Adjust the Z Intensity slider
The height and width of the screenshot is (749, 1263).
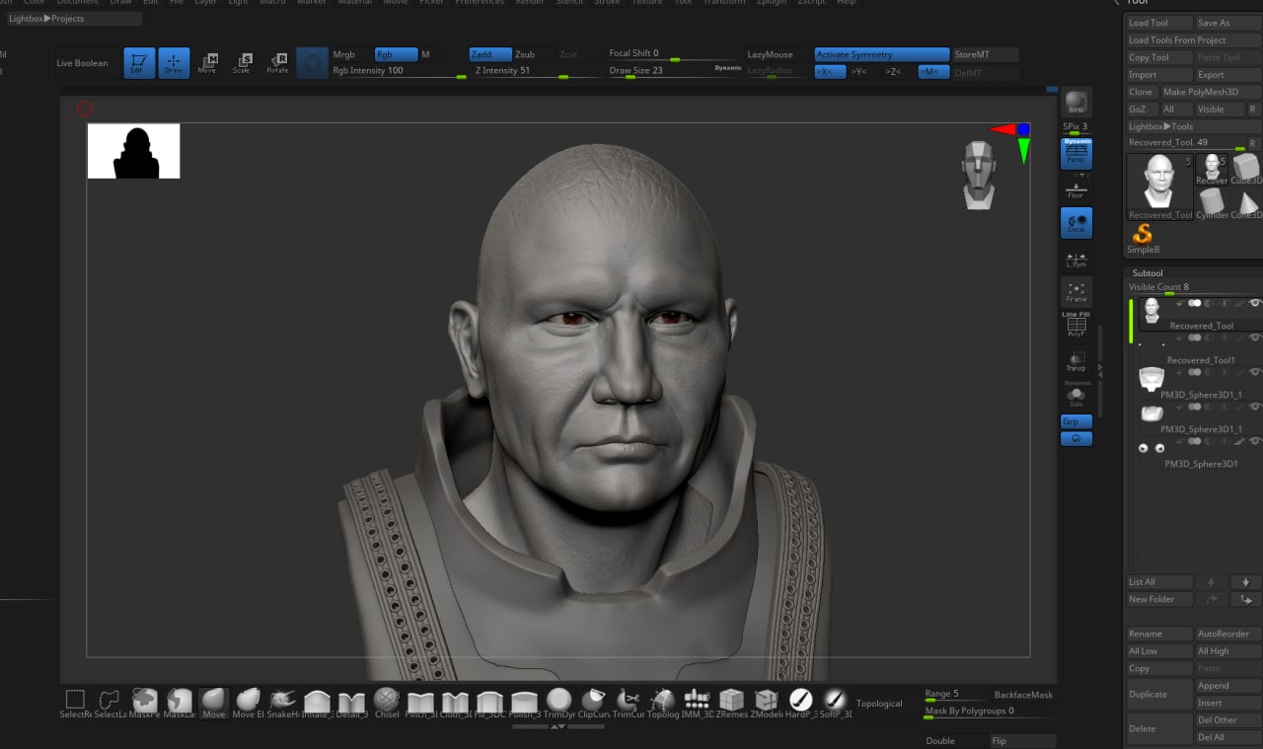tap(534, 71)
